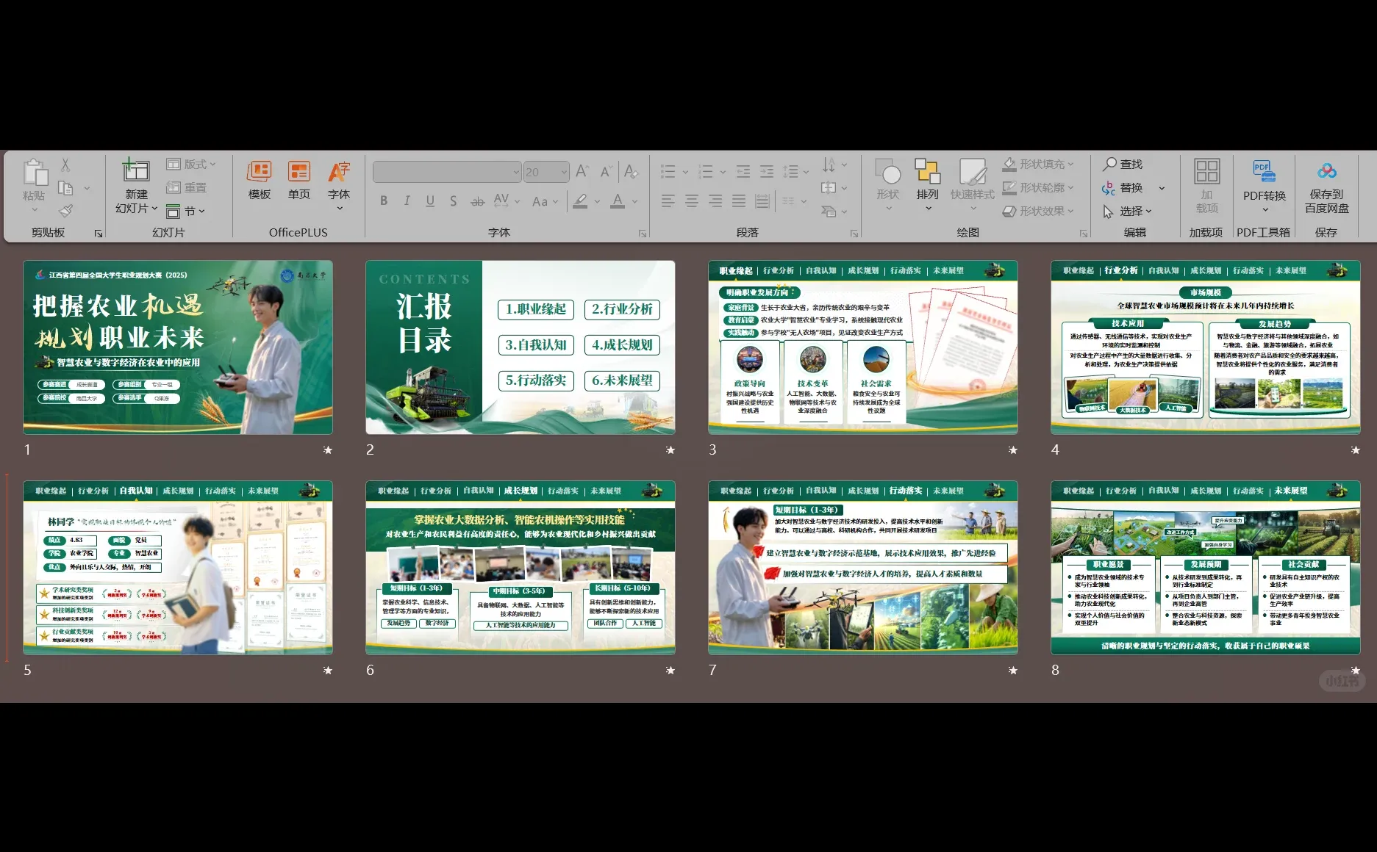Screen dimensions: 1377x852
Task: Open the 排列 arrange menu
Action: (928, 184)
